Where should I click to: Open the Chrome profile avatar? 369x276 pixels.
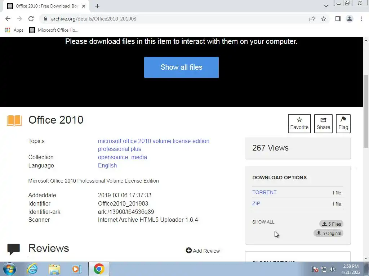[350, 19]
